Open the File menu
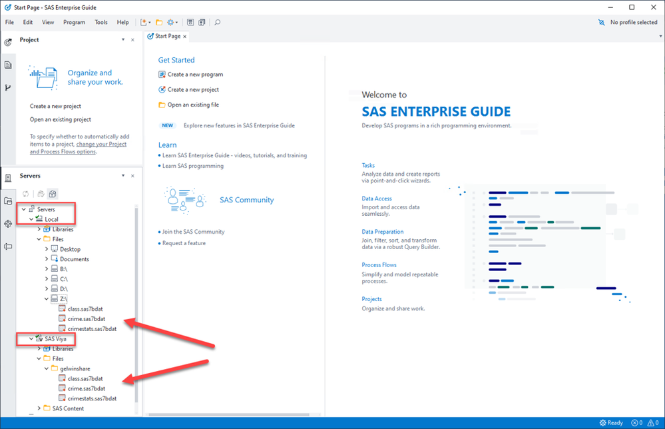Viewport: 665px width, 429px height. pyautogui.click(x=9, y=22)
